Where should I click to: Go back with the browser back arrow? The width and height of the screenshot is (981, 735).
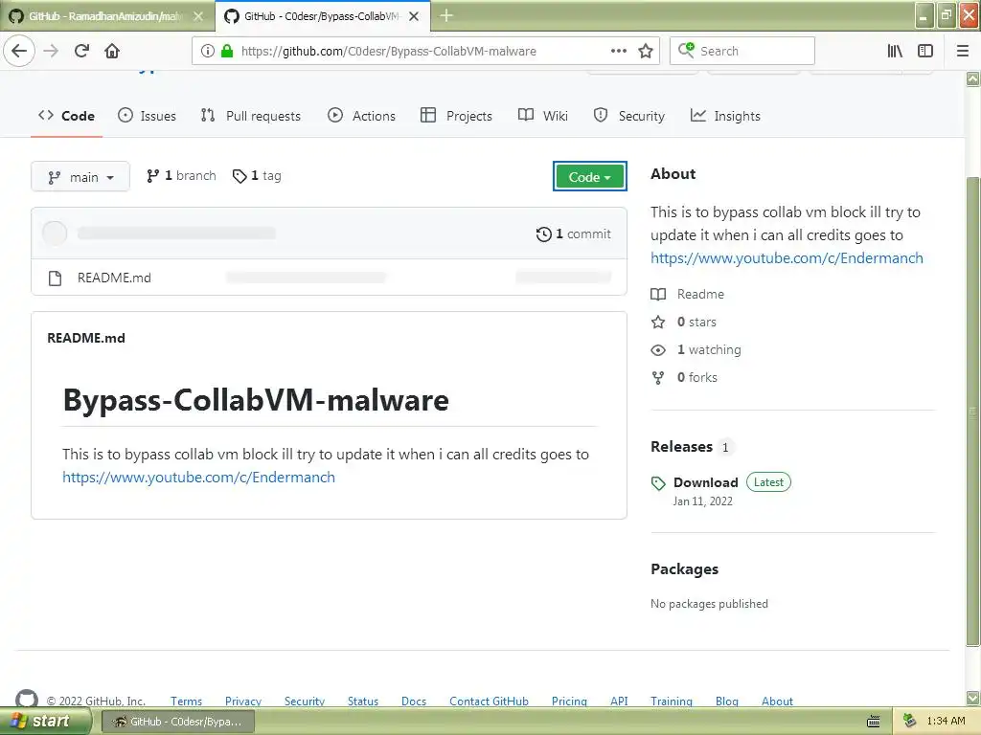pyautogui.click(x=19, y=51)
